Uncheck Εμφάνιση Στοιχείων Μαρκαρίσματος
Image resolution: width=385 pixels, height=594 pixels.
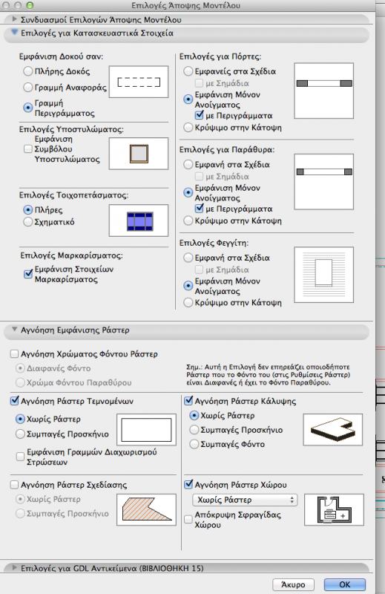(28, 274)
